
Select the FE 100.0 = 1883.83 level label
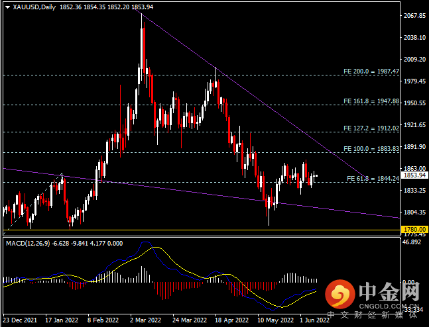tap(371, 149)
